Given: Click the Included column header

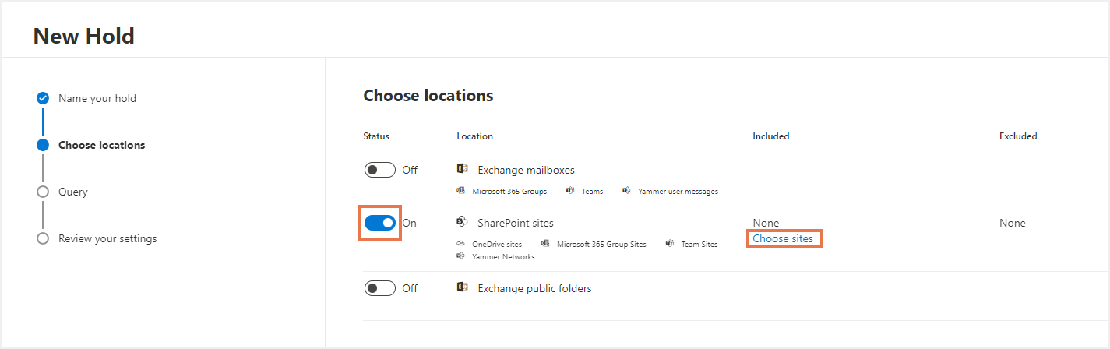Looking at the screenshot, I should 770,136.
